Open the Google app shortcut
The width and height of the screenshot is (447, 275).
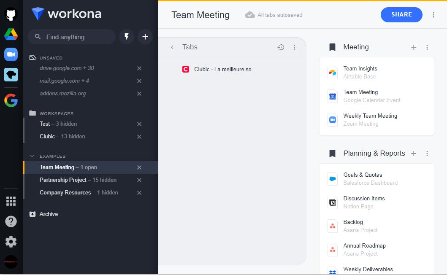pyautogui.click(x=11, y=100)
